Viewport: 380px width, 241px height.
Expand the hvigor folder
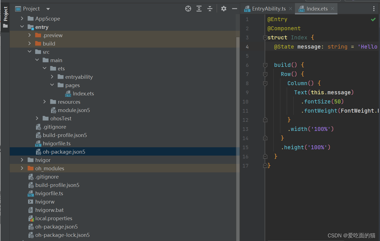pos(22,160)
